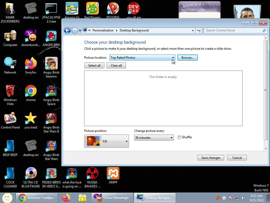Select the doesntwork Yahoo Messenger icon

coord(31,38)
